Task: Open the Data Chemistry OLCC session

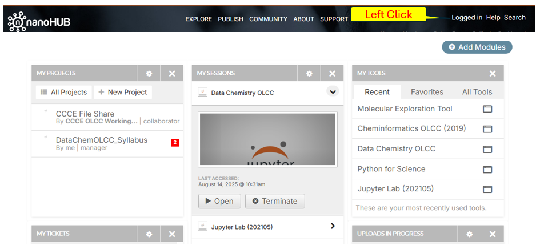Action: [x=219, y=201]
